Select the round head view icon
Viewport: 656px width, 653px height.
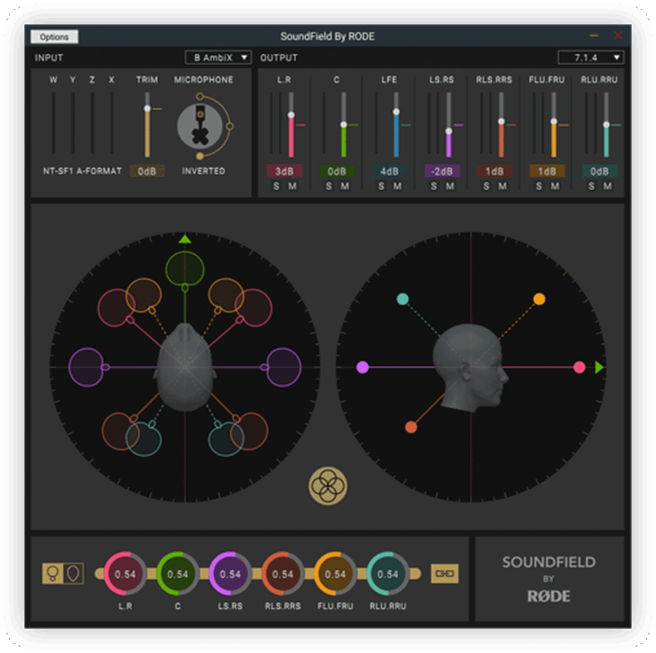(x=52, y=574)
